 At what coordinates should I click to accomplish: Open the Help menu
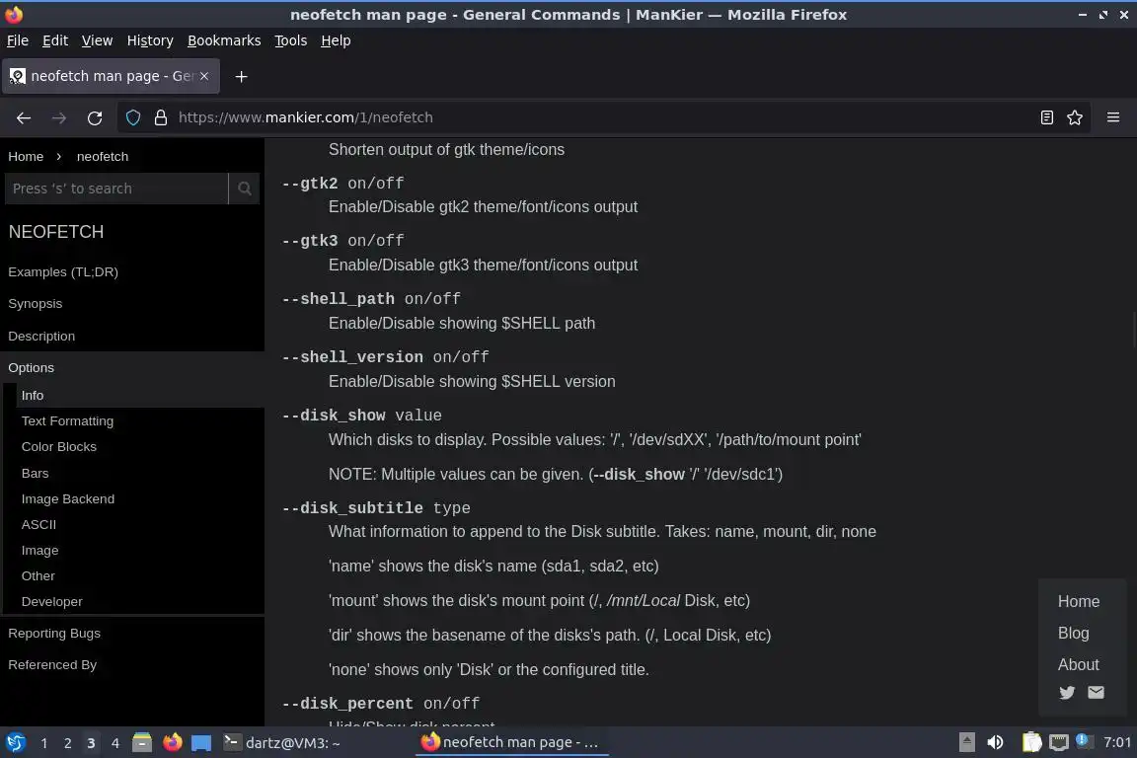click(336, 40)
